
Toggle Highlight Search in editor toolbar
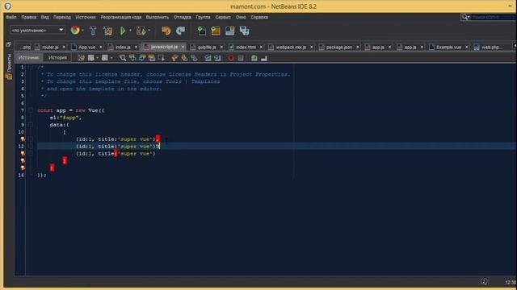tap(152, 58)
